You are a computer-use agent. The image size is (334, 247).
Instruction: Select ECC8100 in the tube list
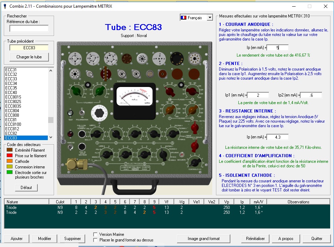tap(26, 124)
